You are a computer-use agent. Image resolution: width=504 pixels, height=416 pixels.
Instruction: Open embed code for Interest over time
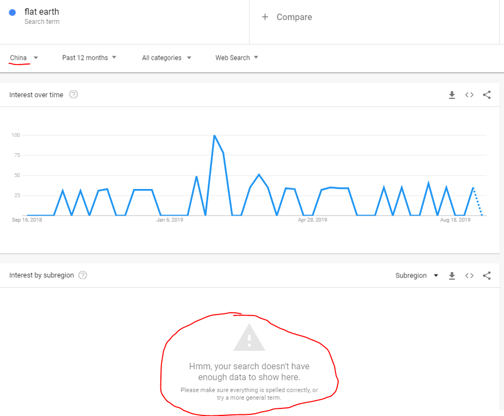coord(469,95)
